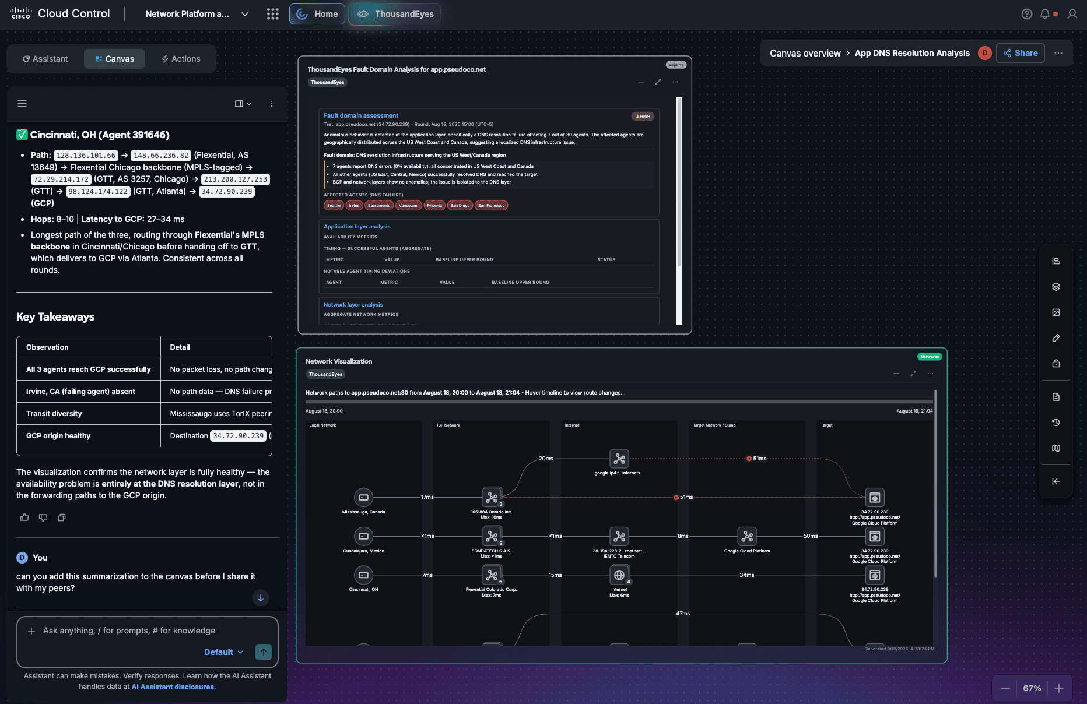Image resolution: width=1087 pixels, height=704 pixels.
Task: Copy the assistant response
Action: click(x=62, y=518)
